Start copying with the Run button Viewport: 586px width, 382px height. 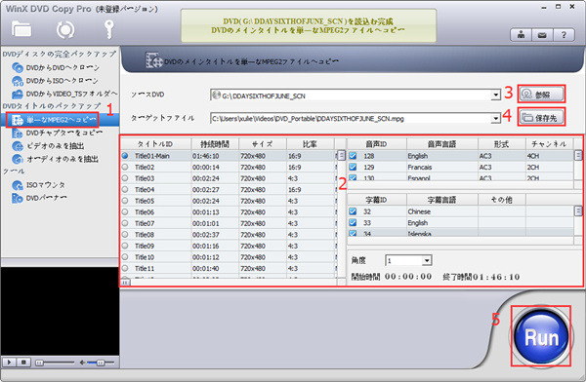click(541, 336)
